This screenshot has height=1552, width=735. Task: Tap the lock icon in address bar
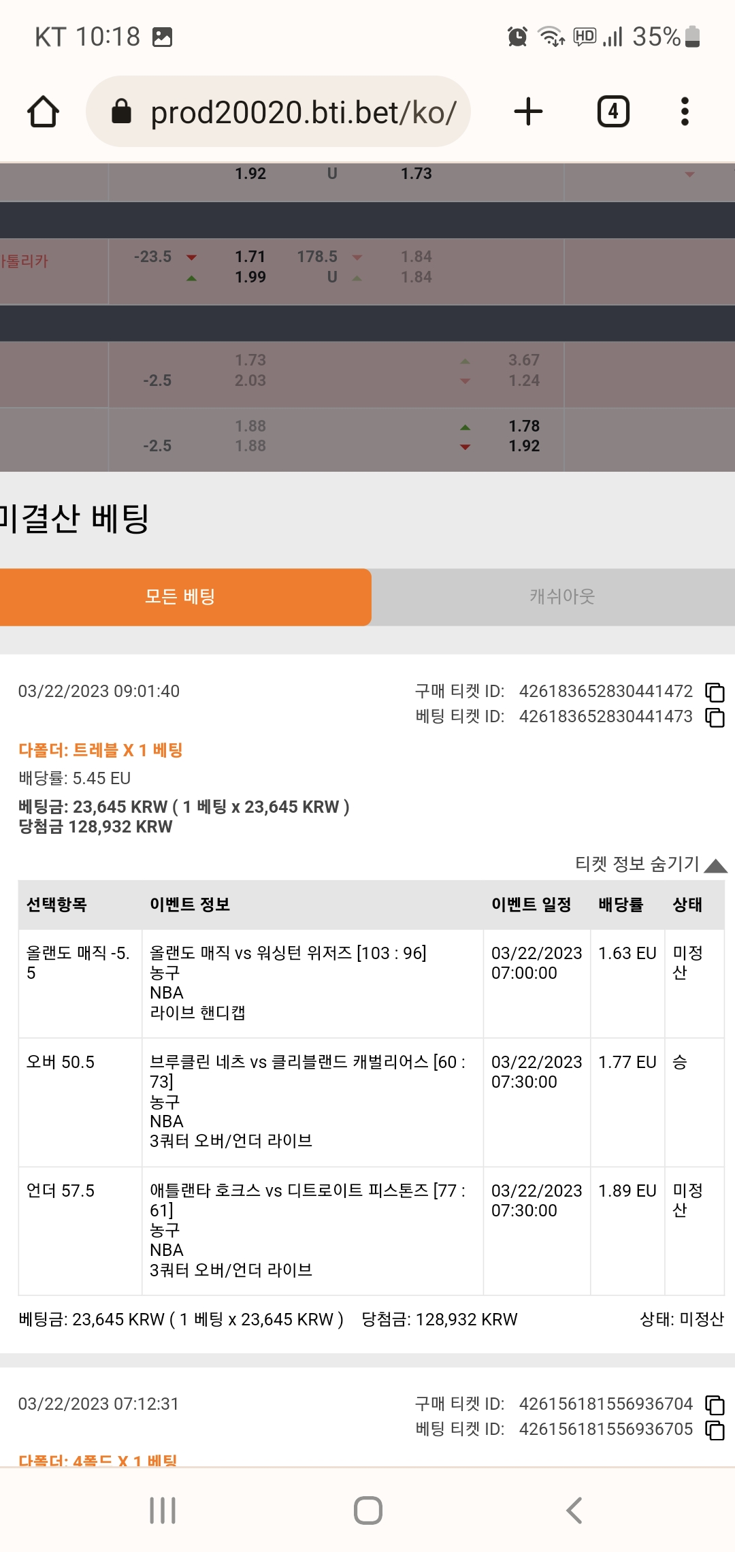coord(121,112)
